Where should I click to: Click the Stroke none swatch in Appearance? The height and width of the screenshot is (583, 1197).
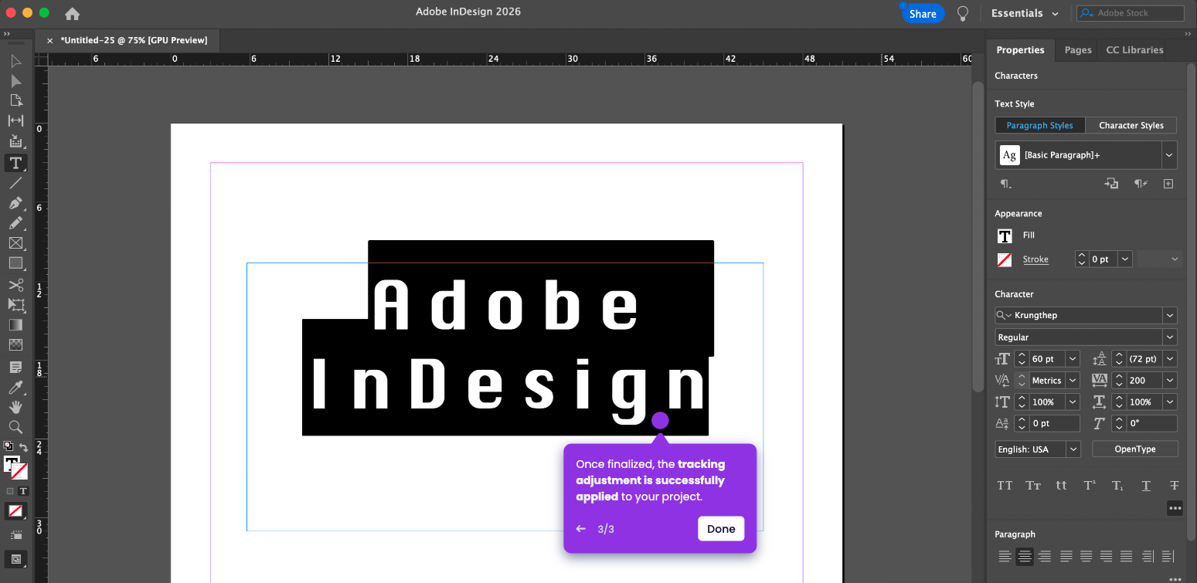coord(1005,259)
